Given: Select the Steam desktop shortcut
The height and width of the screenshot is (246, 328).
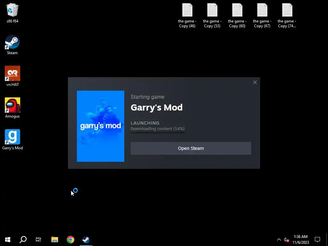Looking at the screenshot, I should [x=12, y=45].
